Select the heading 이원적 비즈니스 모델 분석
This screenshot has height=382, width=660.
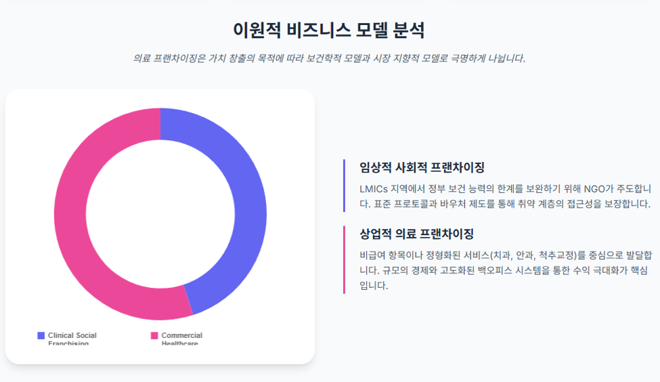coord(329,30)
